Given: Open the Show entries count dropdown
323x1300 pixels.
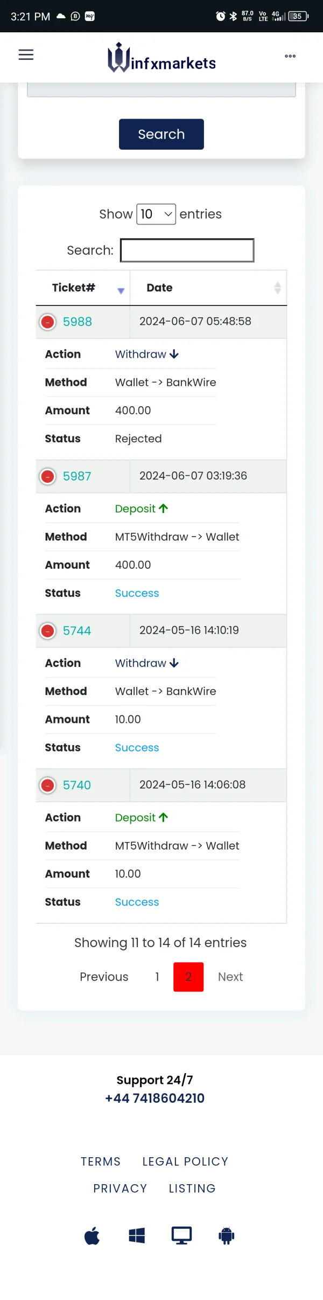Looking at the screenshot, I should (156, 214).
